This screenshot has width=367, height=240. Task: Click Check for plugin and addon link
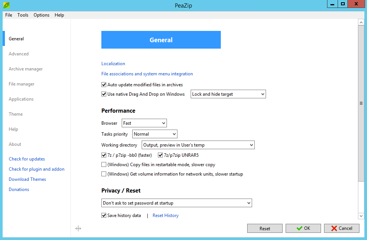point(37,169)
